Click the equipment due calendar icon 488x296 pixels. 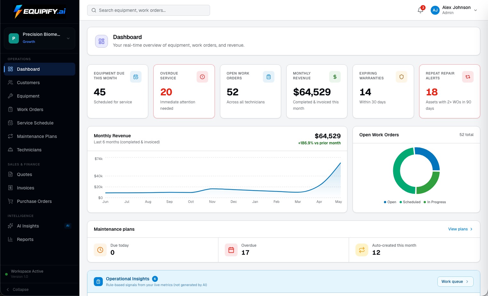pos(136,77)
